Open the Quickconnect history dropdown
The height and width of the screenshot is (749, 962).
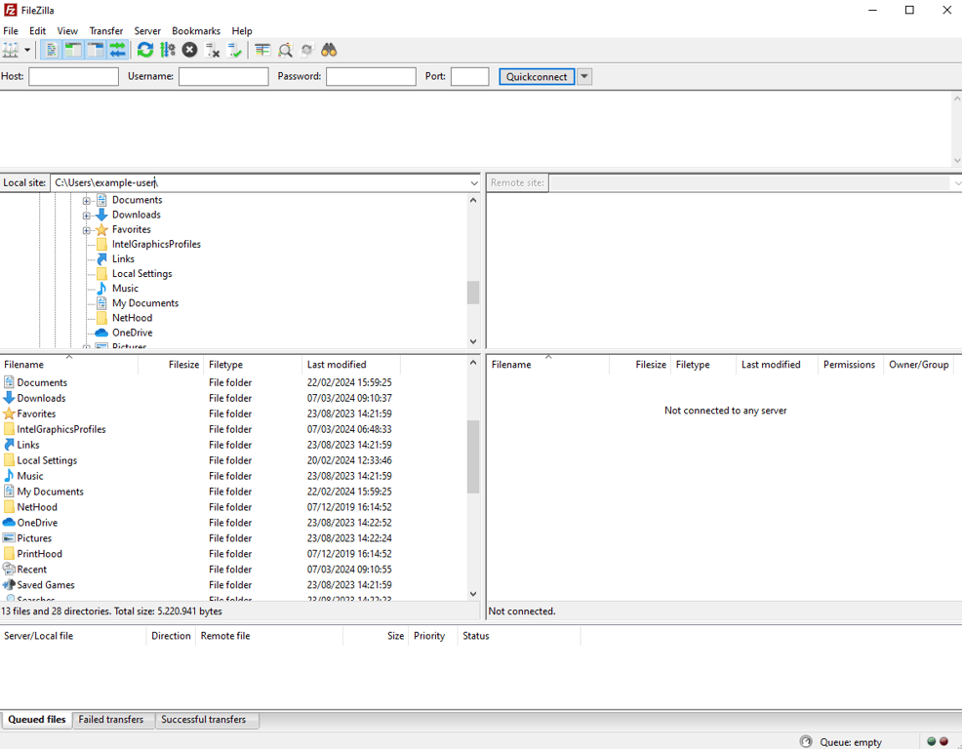pos(583,76)
